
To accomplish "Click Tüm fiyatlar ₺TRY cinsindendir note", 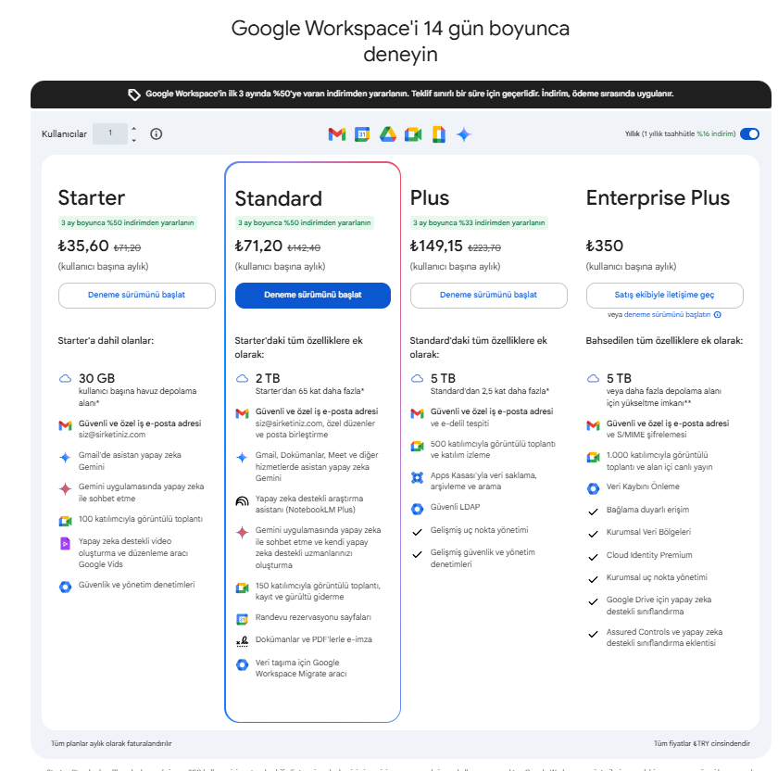I will (702, 744).
